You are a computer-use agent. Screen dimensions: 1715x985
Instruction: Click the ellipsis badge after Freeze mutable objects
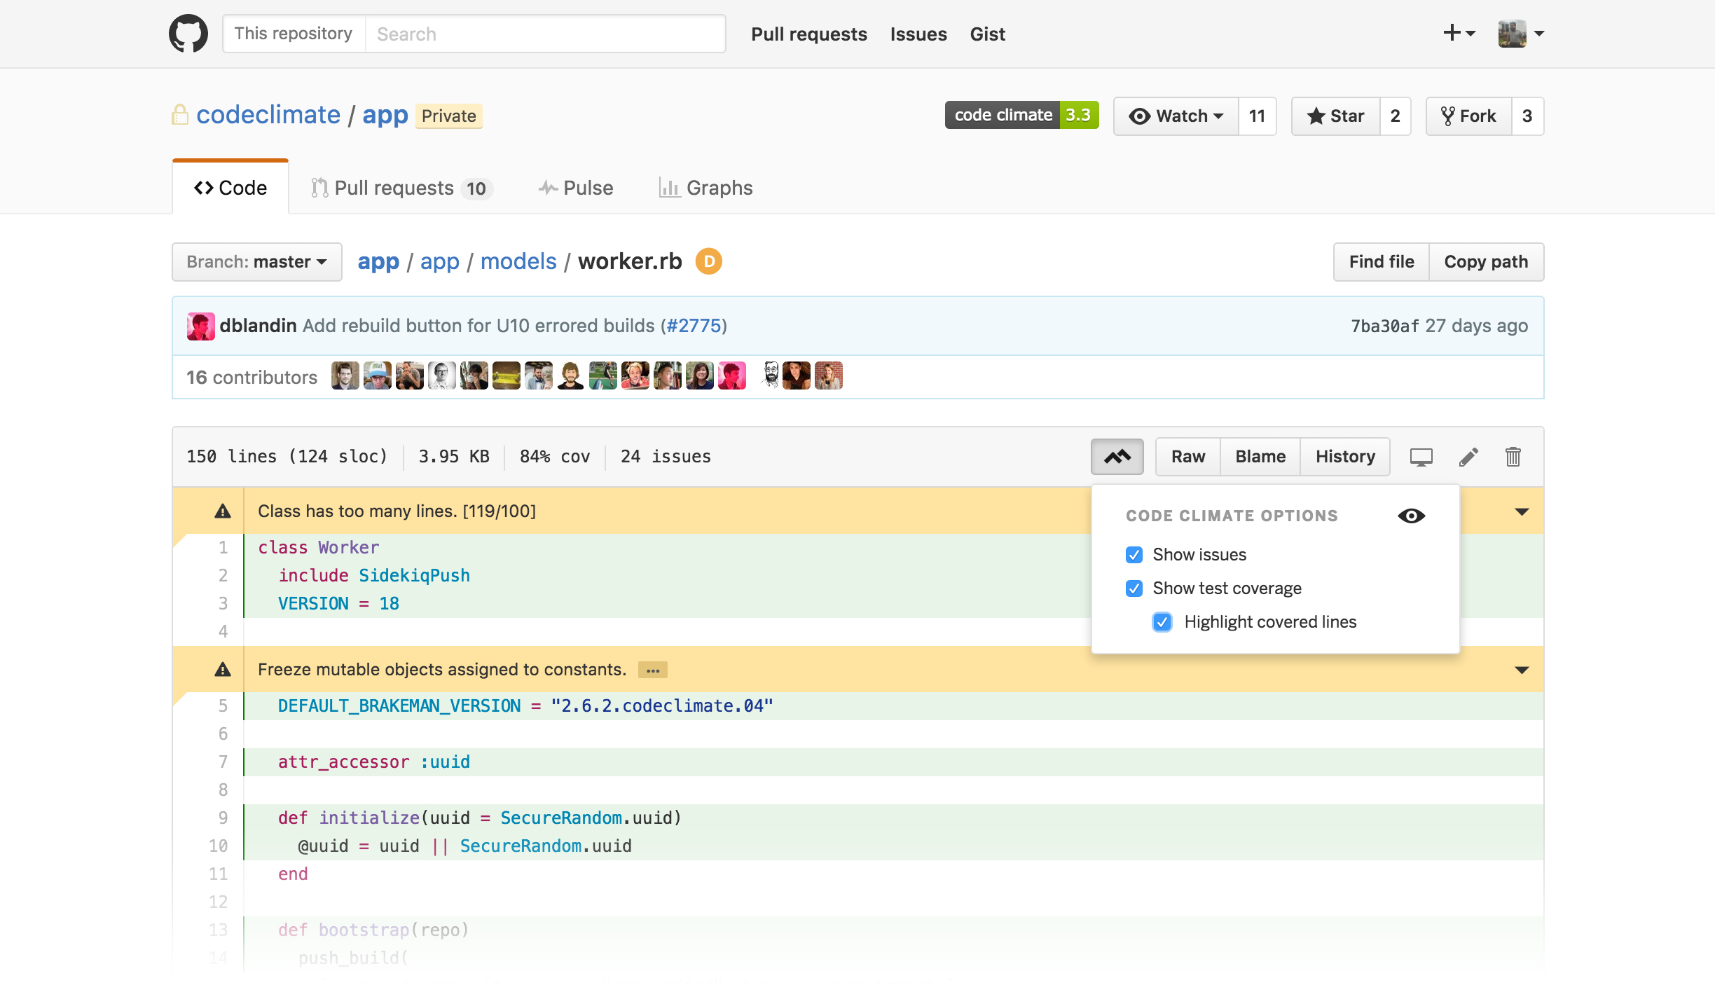653,670
